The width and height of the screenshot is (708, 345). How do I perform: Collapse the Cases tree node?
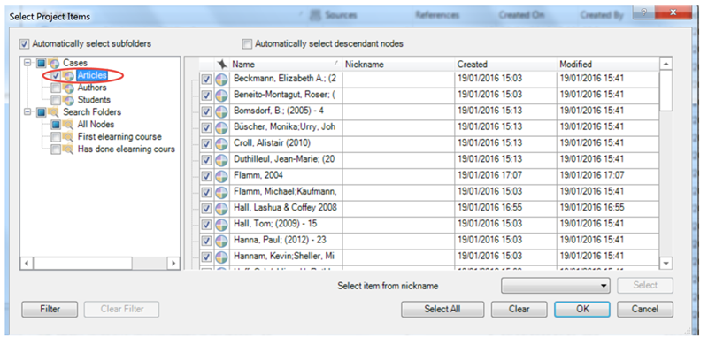coord(28,63)
